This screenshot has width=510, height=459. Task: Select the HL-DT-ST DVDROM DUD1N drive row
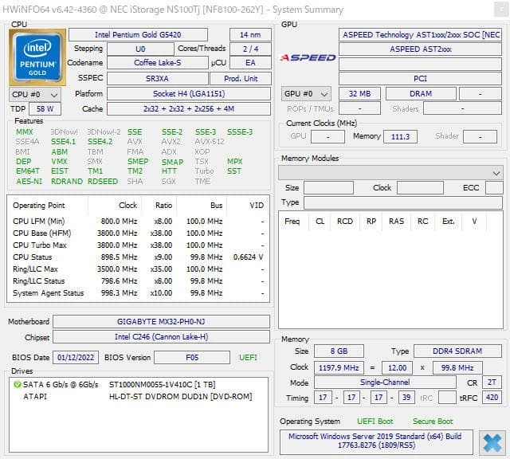(x=139, y=397)
